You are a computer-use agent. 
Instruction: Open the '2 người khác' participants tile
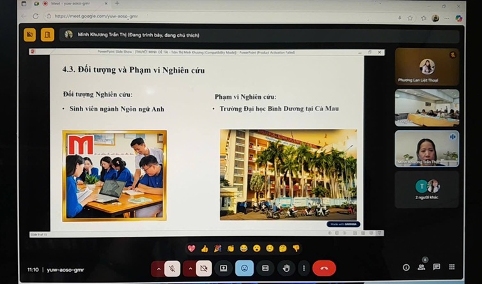point(426,190)
